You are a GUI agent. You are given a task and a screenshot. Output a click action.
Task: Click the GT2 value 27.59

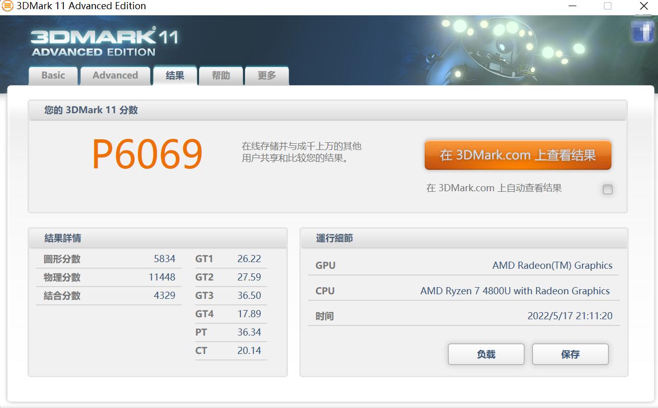click(x=249, y=277)
